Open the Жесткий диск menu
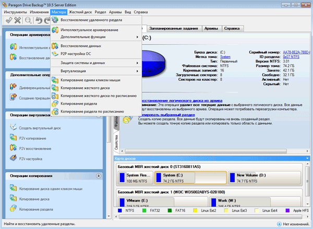Viewport: 313px width, 229px height. 80,12
